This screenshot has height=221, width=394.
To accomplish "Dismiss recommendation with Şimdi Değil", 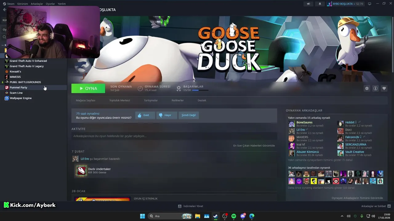I will tap(188, 115).
